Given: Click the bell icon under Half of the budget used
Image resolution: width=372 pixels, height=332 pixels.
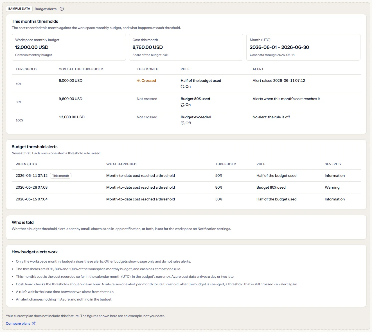Looking at the screenshot, I should click(x=182, y=87).
